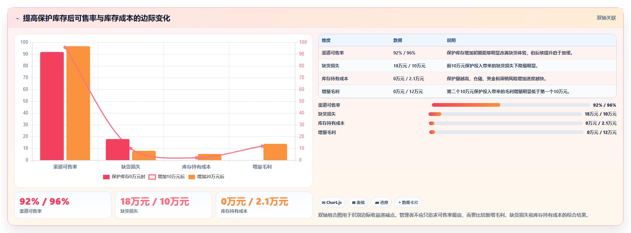Click the 0万元 / 2.1万元 progress value
The width and height of the screenshot is (631, 233).
pyautogui.click(x=601, y=123)
